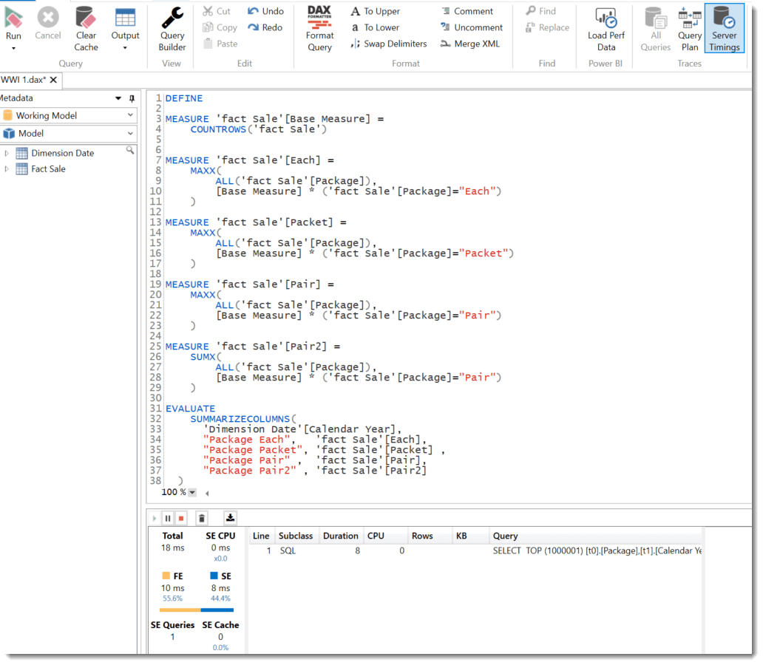
Task: Sort by the Line column header
Action: (x=261, y=536)
